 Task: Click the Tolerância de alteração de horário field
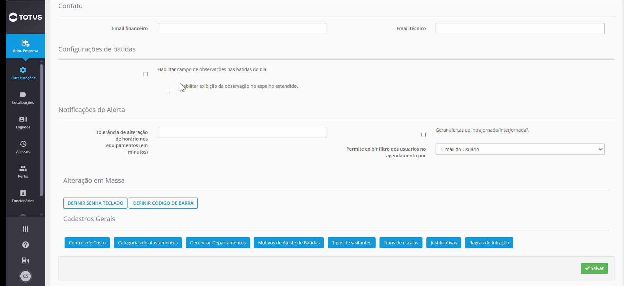(x=242, y=132)
